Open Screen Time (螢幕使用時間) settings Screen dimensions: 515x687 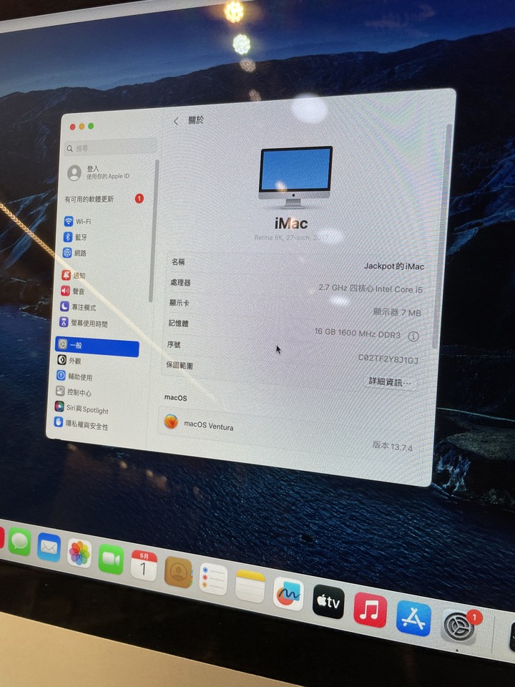(83, 323)
